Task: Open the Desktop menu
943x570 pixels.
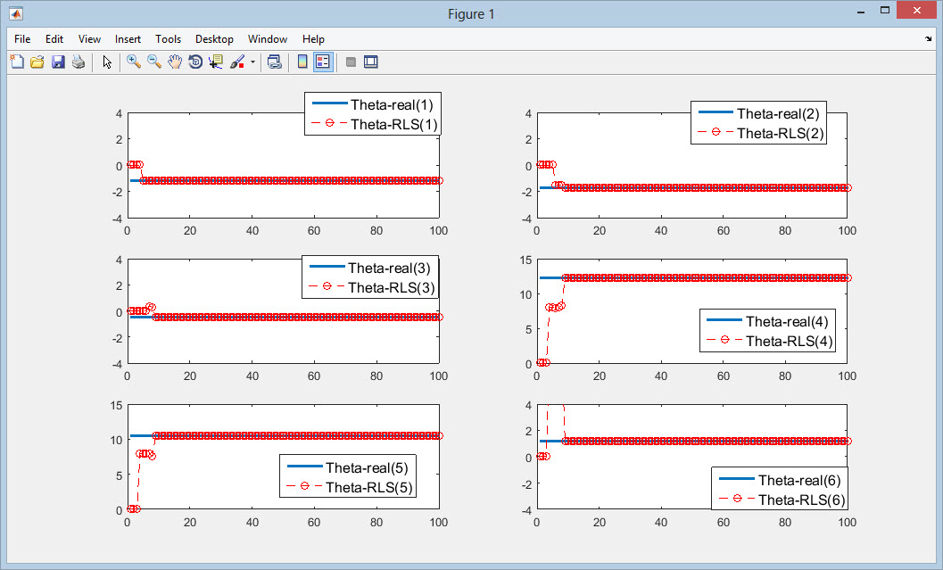Action: tap(214, 39)
